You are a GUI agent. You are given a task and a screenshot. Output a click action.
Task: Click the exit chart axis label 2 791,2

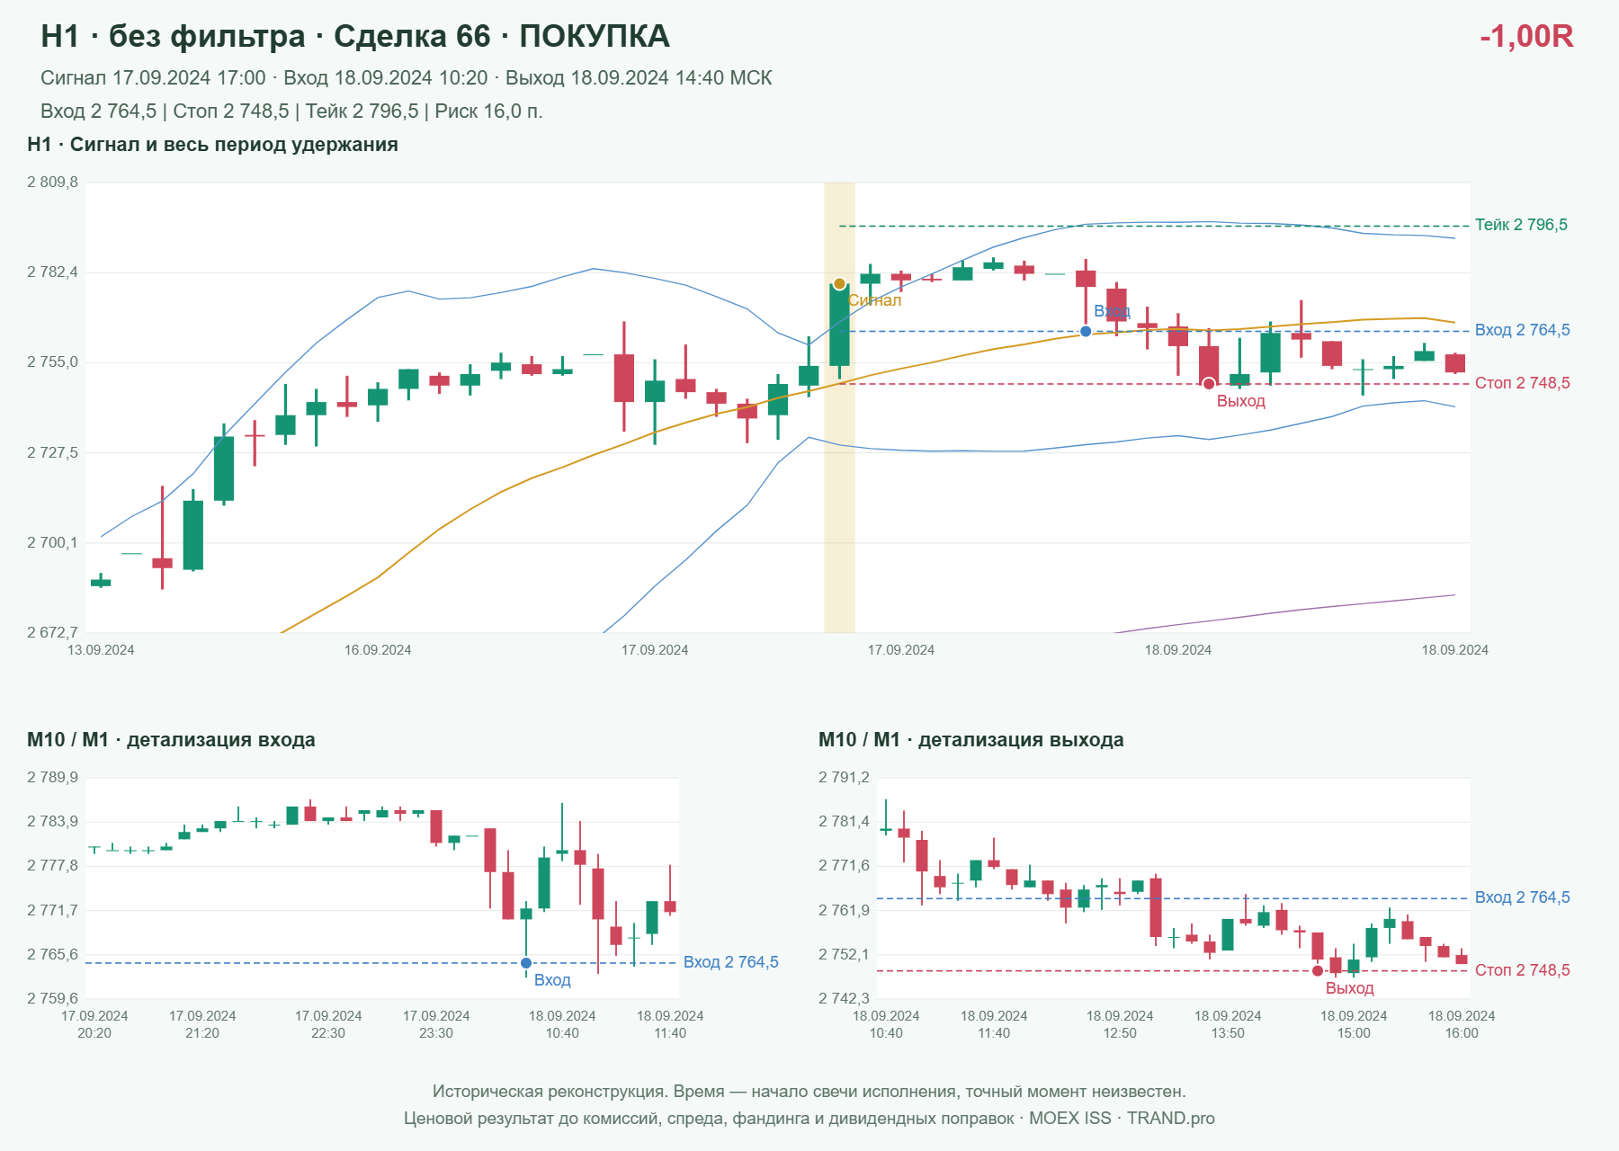click(844, 778)
